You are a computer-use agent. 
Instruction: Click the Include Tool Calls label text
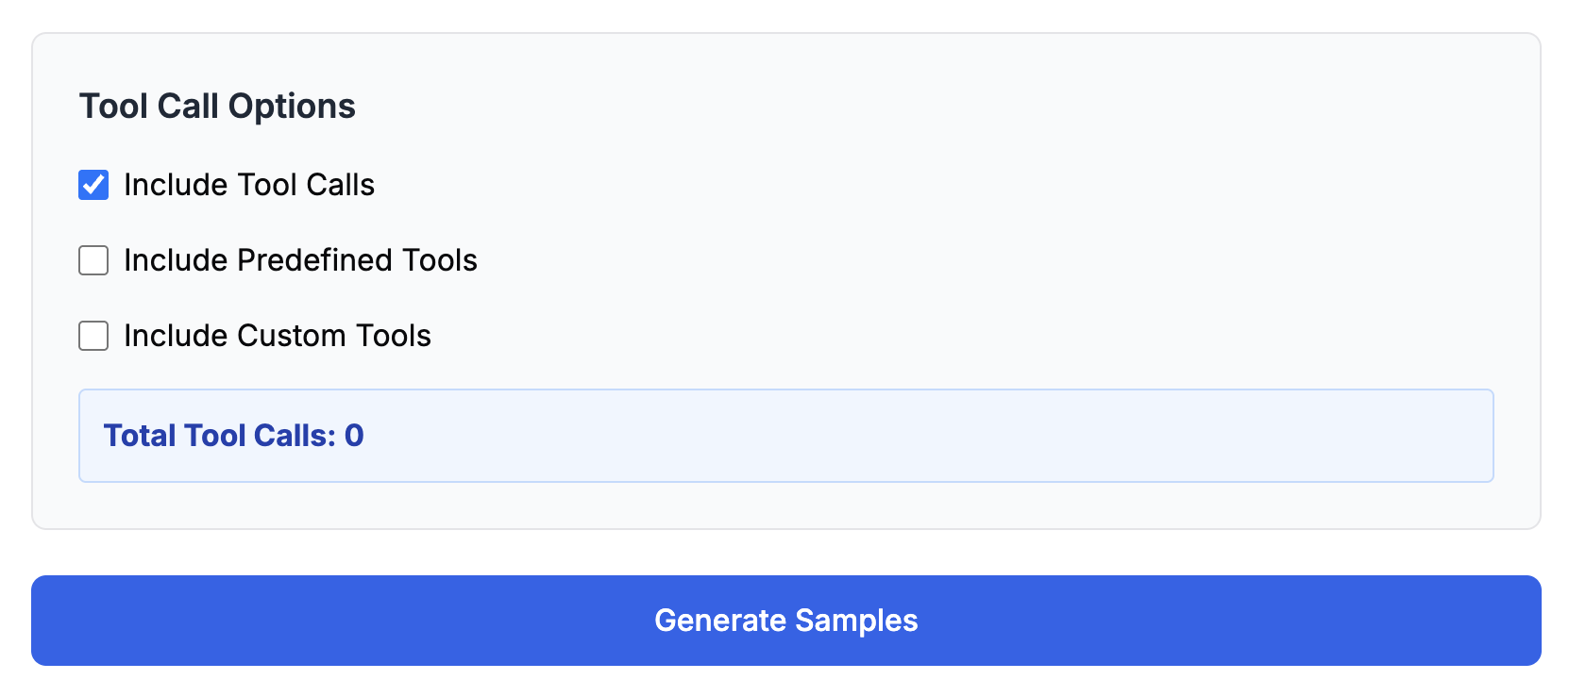[x=248, y=185]
